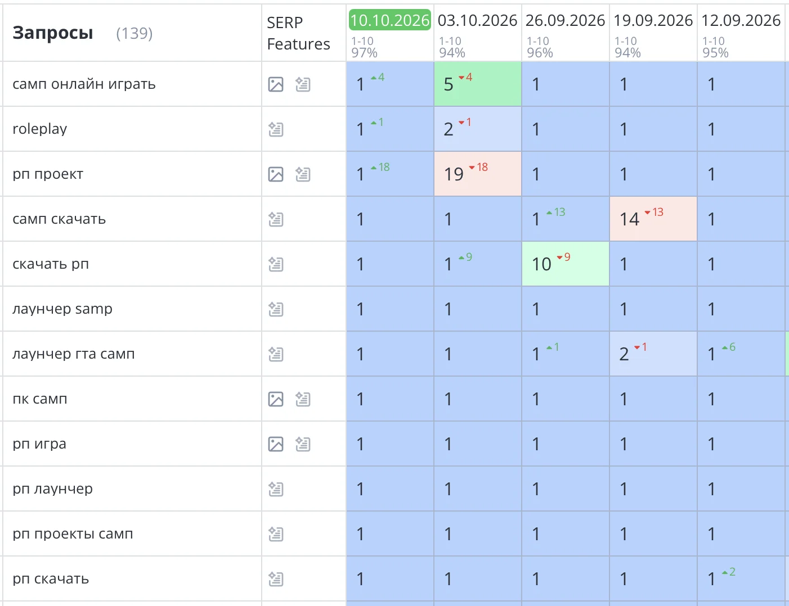Click image icon in рп игра row

click(276, 444)
